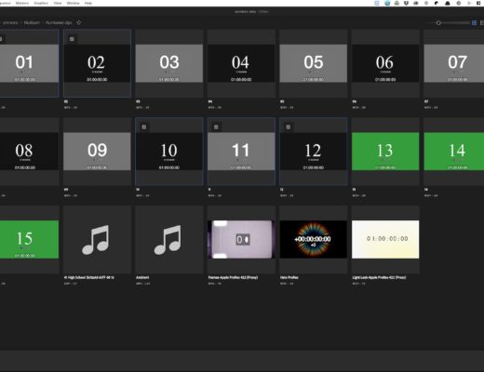Click the rightmost black square menu bar icon
This screenshot has width=484, height=372.
478,3
